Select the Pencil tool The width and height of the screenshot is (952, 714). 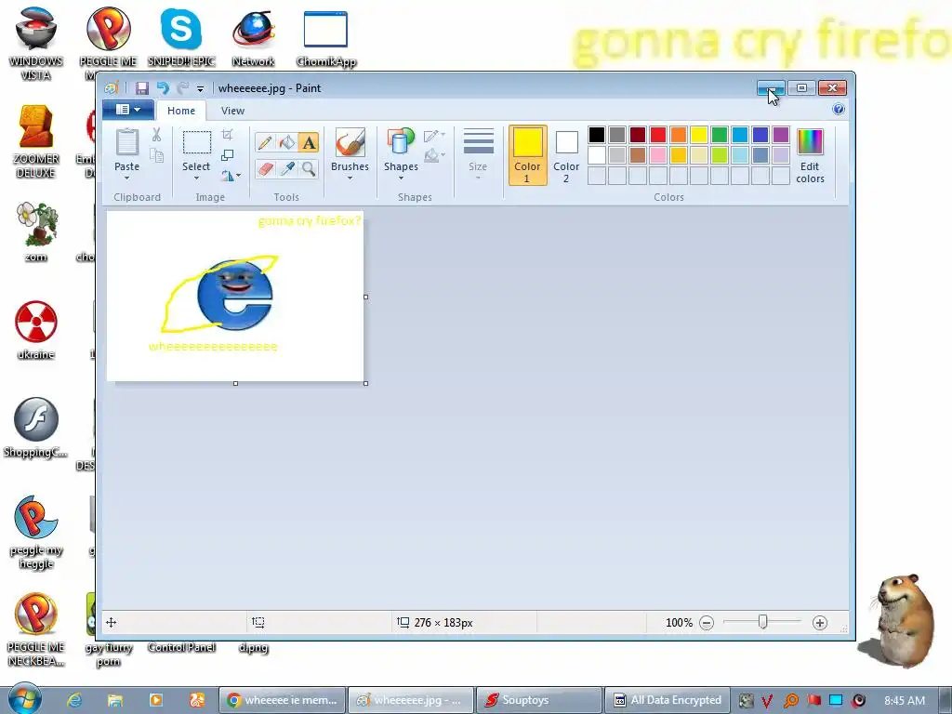click(265, 142)
